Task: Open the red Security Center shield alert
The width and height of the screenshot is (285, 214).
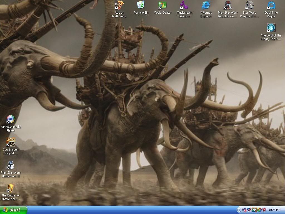Action: pos(264,210)
